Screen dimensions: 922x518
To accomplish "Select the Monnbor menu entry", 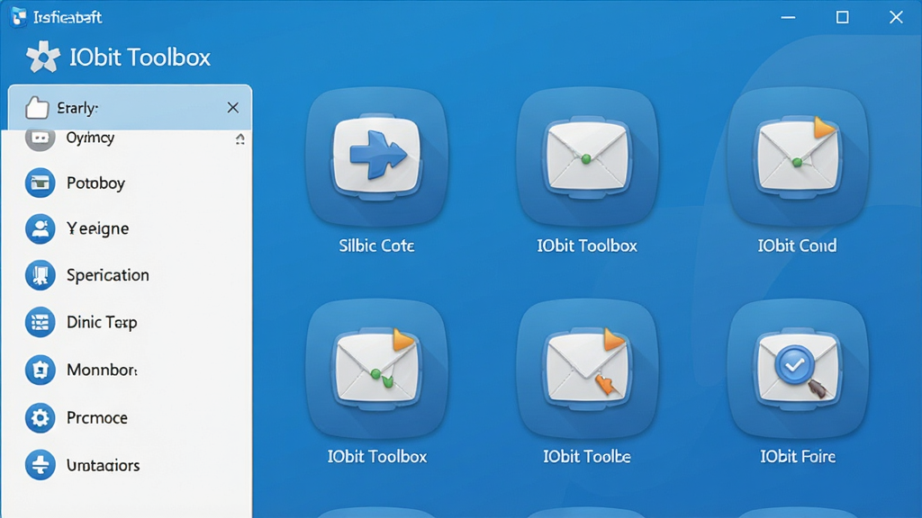I will pyautogui.click(x=103, y=370).
